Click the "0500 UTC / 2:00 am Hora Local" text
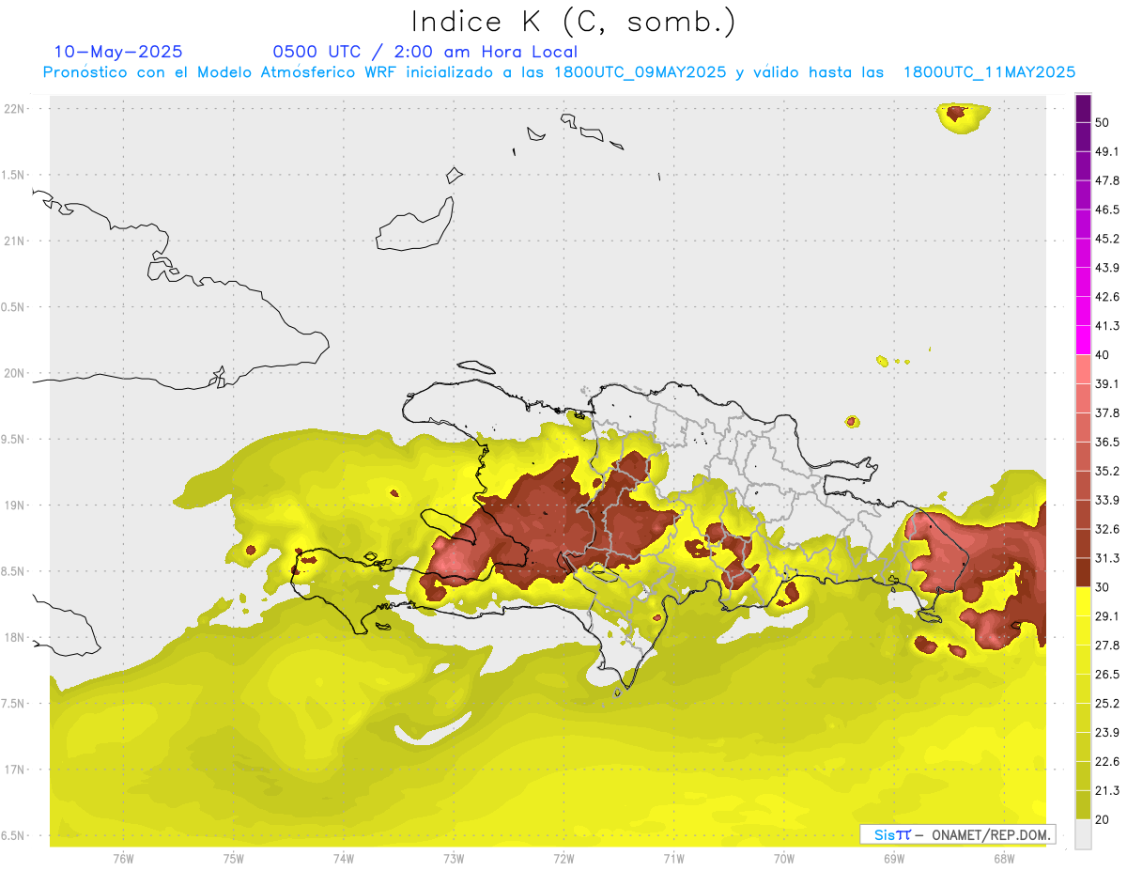The height and width of the screenshot is (871, 1127). pyautogui.click(x=425, y=52)
